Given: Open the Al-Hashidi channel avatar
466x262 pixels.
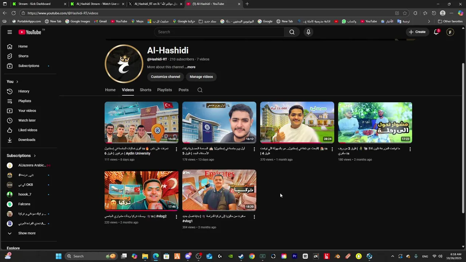Looking at the screenshot, I should (124, 64).
